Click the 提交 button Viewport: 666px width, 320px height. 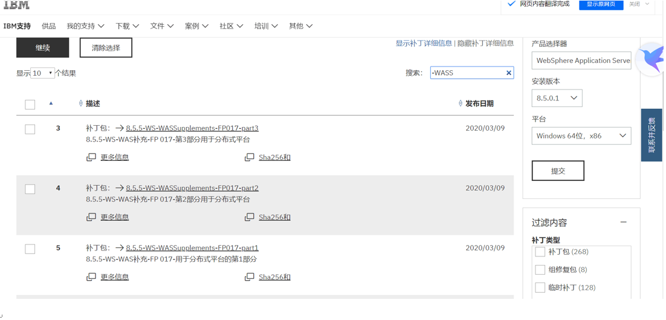558,171
